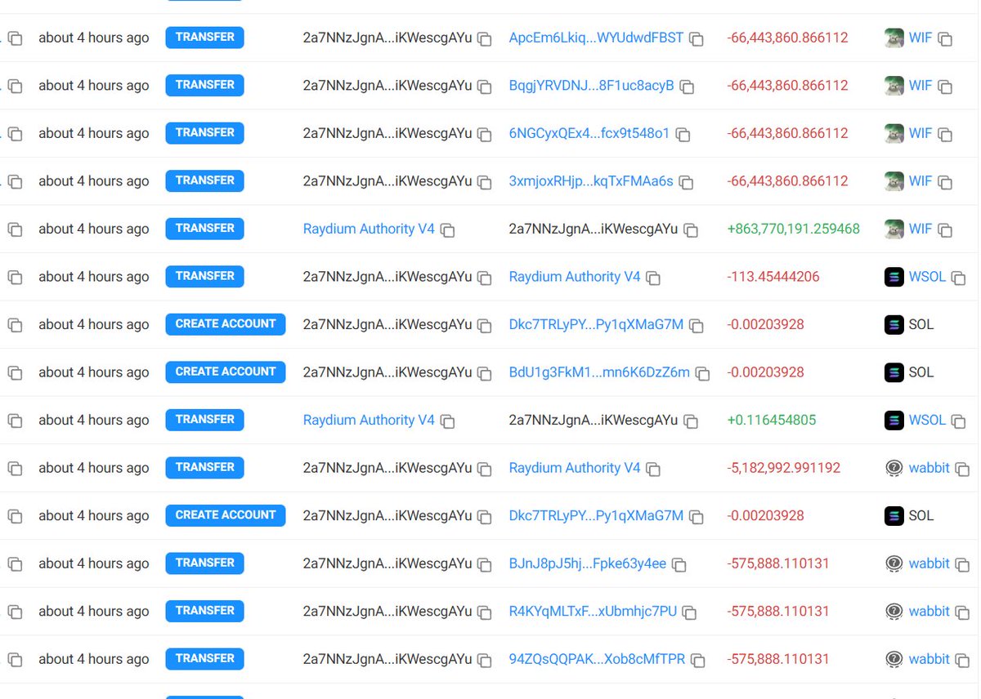Click TRANSFER badge in R4KYqMLTxF row
Screen dimensions: 981x699
[x=204, y=612]
